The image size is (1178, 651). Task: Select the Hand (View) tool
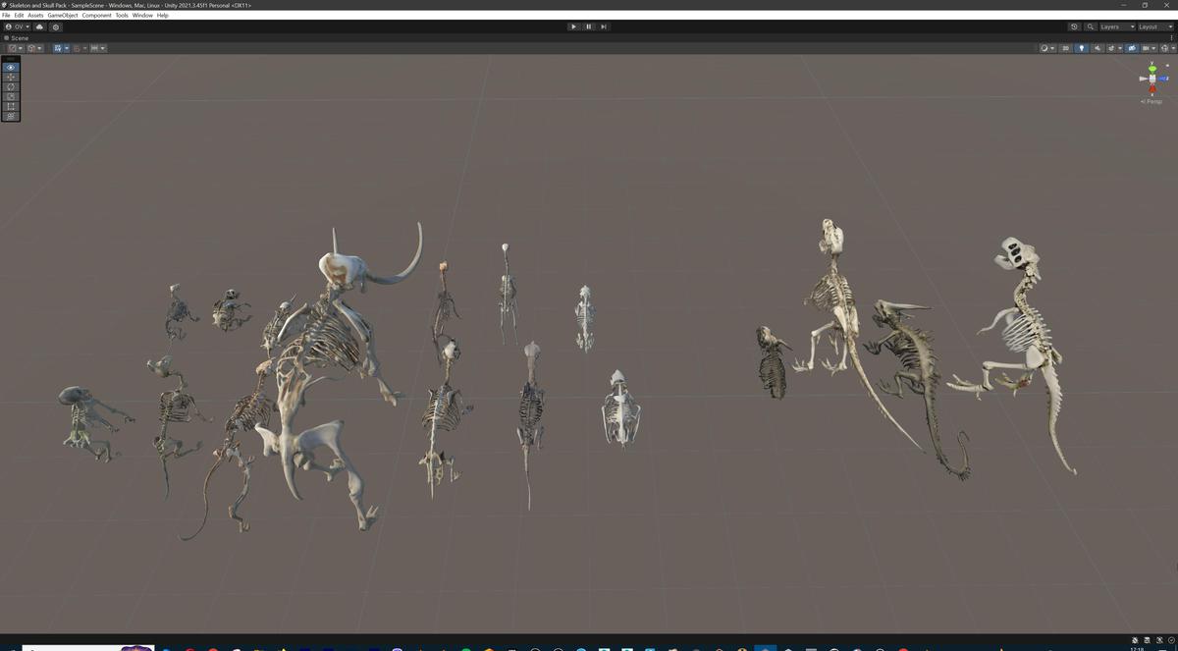10,67
